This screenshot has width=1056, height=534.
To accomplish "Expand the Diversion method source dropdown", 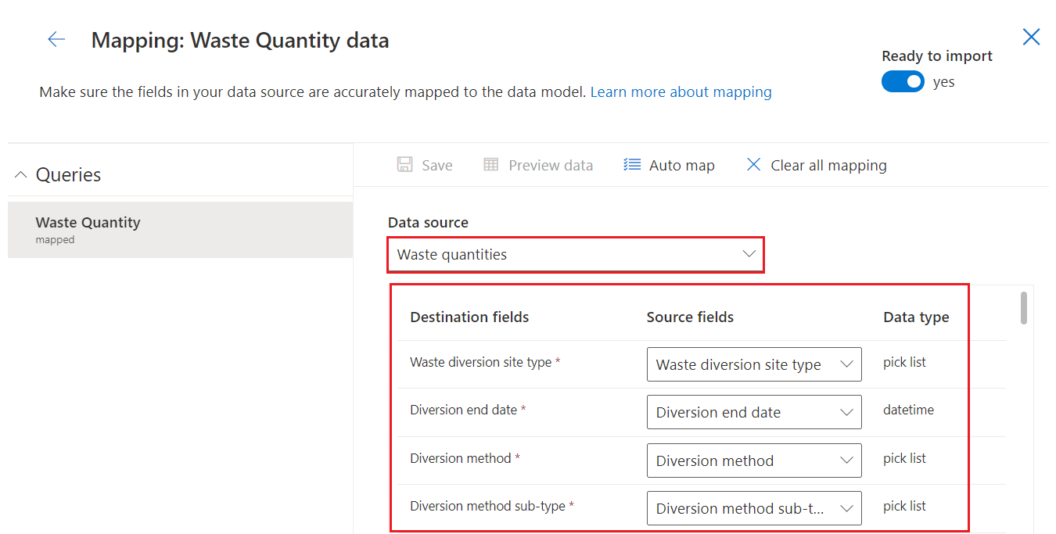I will pyautogui.click(x=753, y=461).
